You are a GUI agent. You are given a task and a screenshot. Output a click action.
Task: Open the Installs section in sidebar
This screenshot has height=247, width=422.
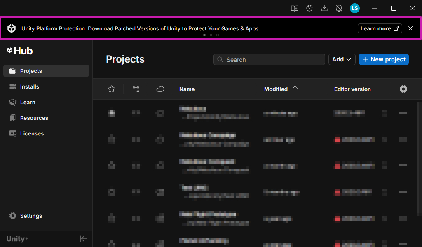coord(30,86)
